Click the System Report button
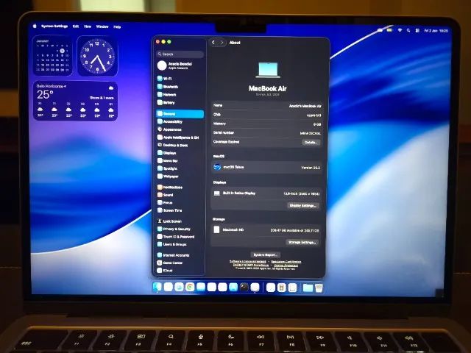This screenshot has width=471, height=353. [x=265, y=255]
